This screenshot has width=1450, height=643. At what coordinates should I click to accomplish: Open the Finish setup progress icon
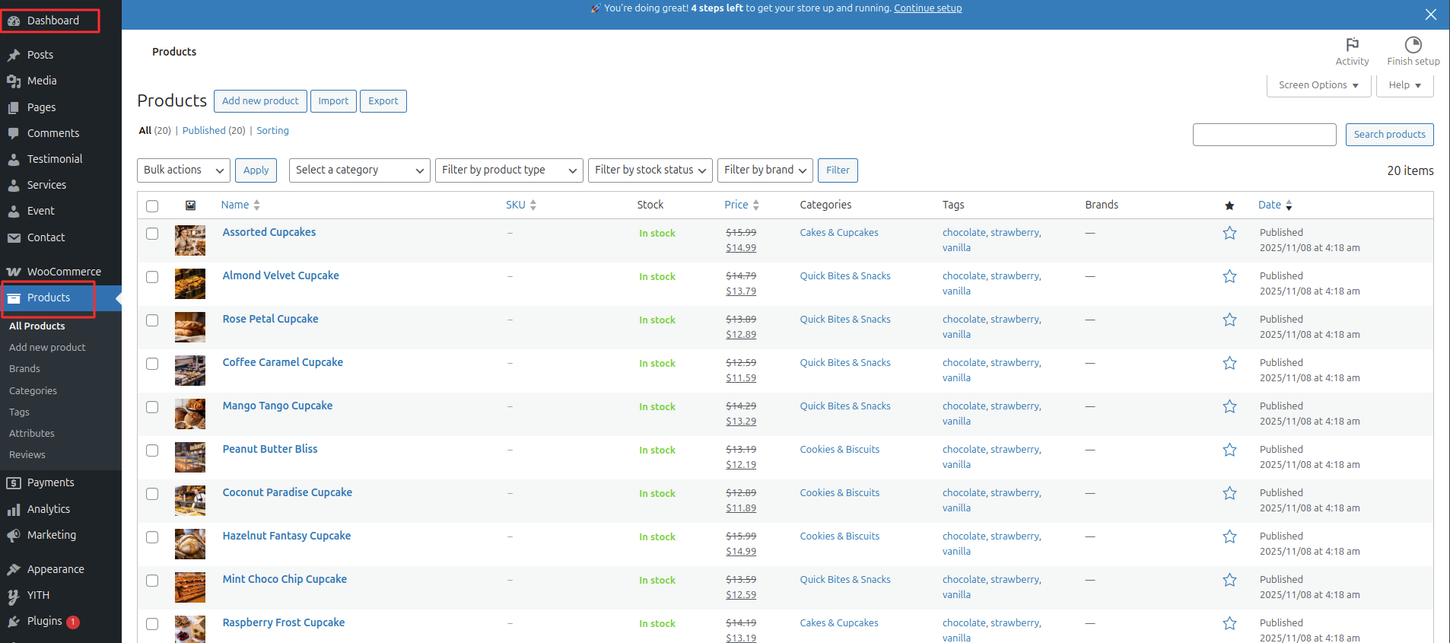1413,45
